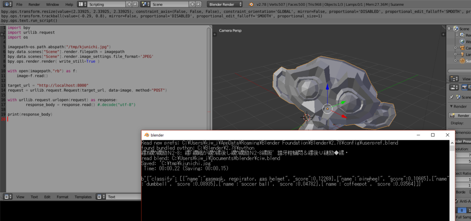The width and height of the screenshot is (471, 221).
Task: Click line 13 target_url code text
Action: [48, 85]
